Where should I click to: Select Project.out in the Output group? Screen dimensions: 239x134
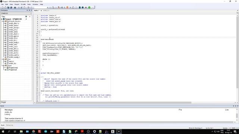pyautogui.click(x=13, y=70)
